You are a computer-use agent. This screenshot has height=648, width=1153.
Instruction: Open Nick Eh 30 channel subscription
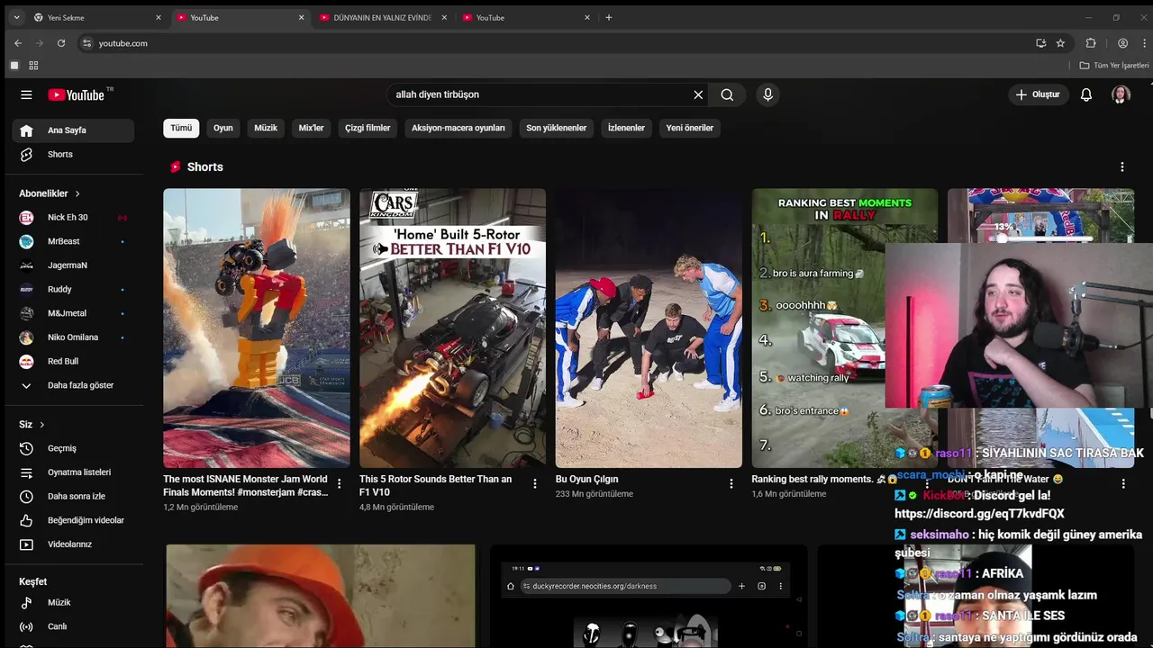(73, 218)
